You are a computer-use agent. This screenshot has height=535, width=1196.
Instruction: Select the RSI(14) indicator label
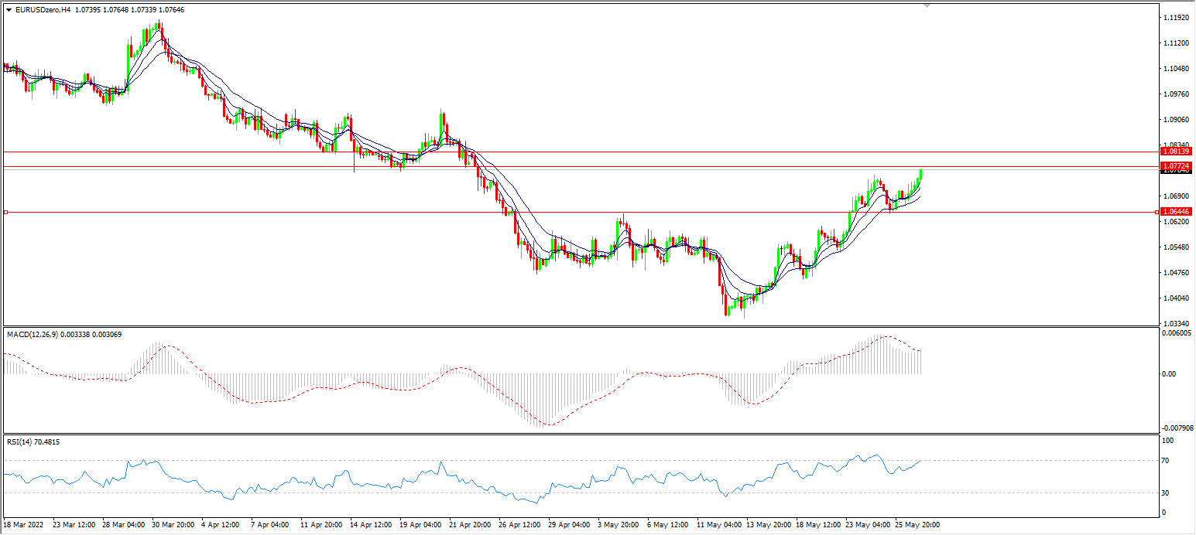(22, 441)
